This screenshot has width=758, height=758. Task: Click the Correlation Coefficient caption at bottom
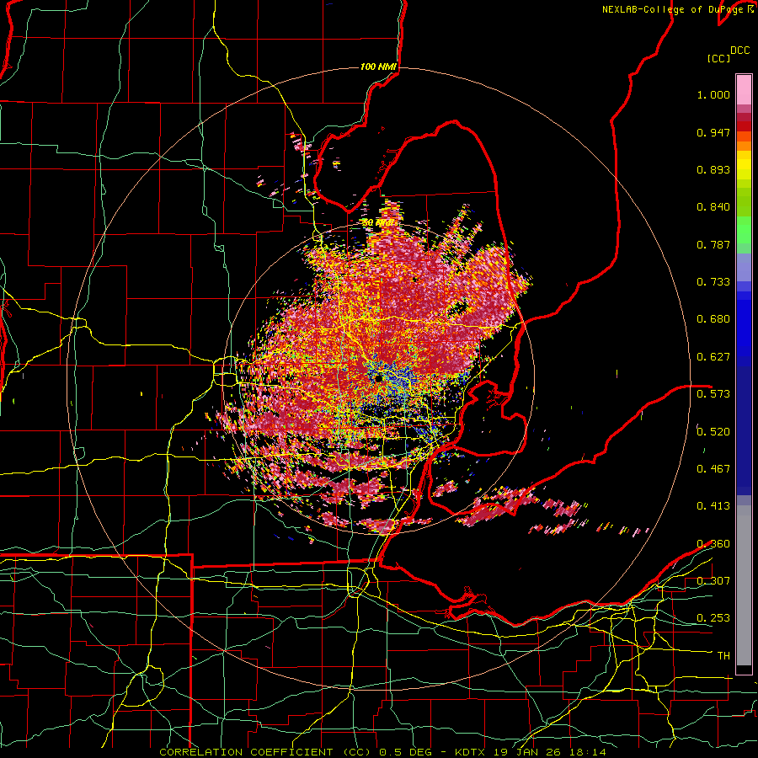(x=382, y=752)
